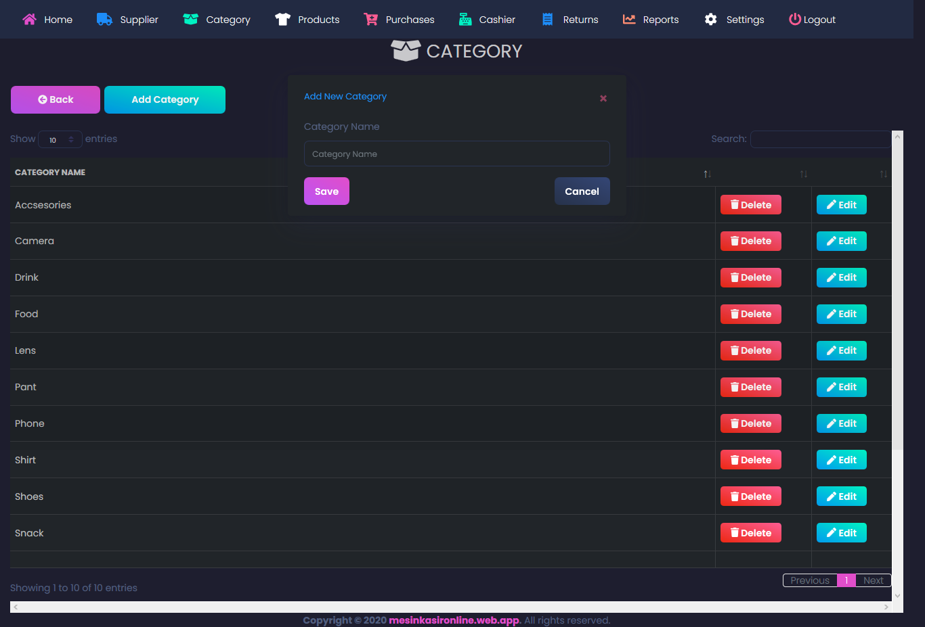Viewport: 925px width, 627px height.
Task: Delete the Lens category
Action: pyautogui.click(x=751, y=350)
